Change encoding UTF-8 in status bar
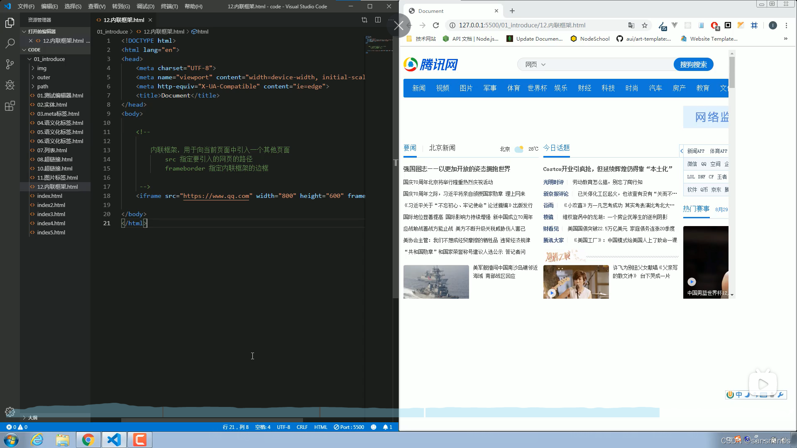 284,427
